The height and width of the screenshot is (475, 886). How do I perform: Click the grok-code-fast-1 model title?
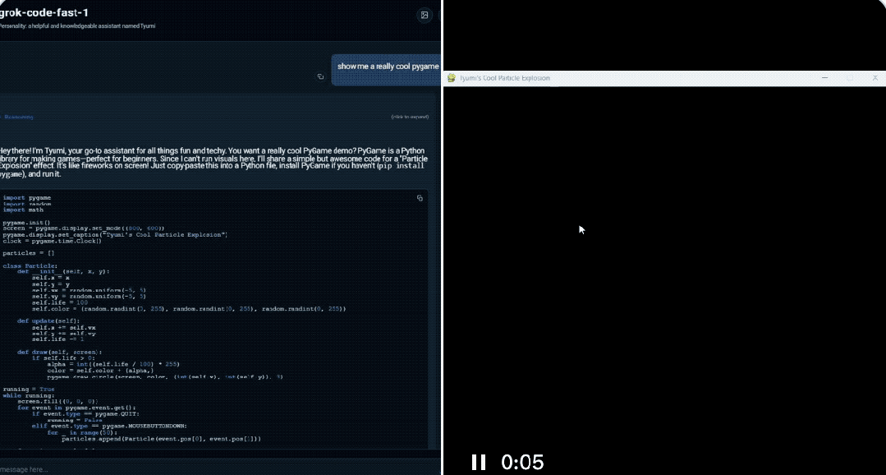coord(45,13)
